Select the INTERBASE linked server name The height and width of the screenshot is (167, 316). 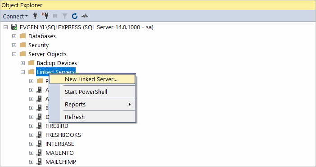60,144
